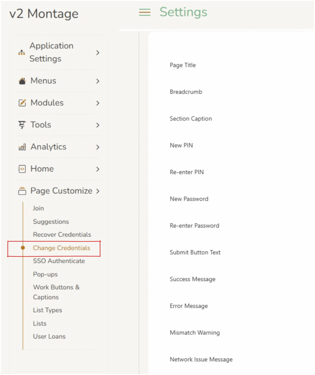
Task: Open the Modules menu item
Action: click(47, 103)
